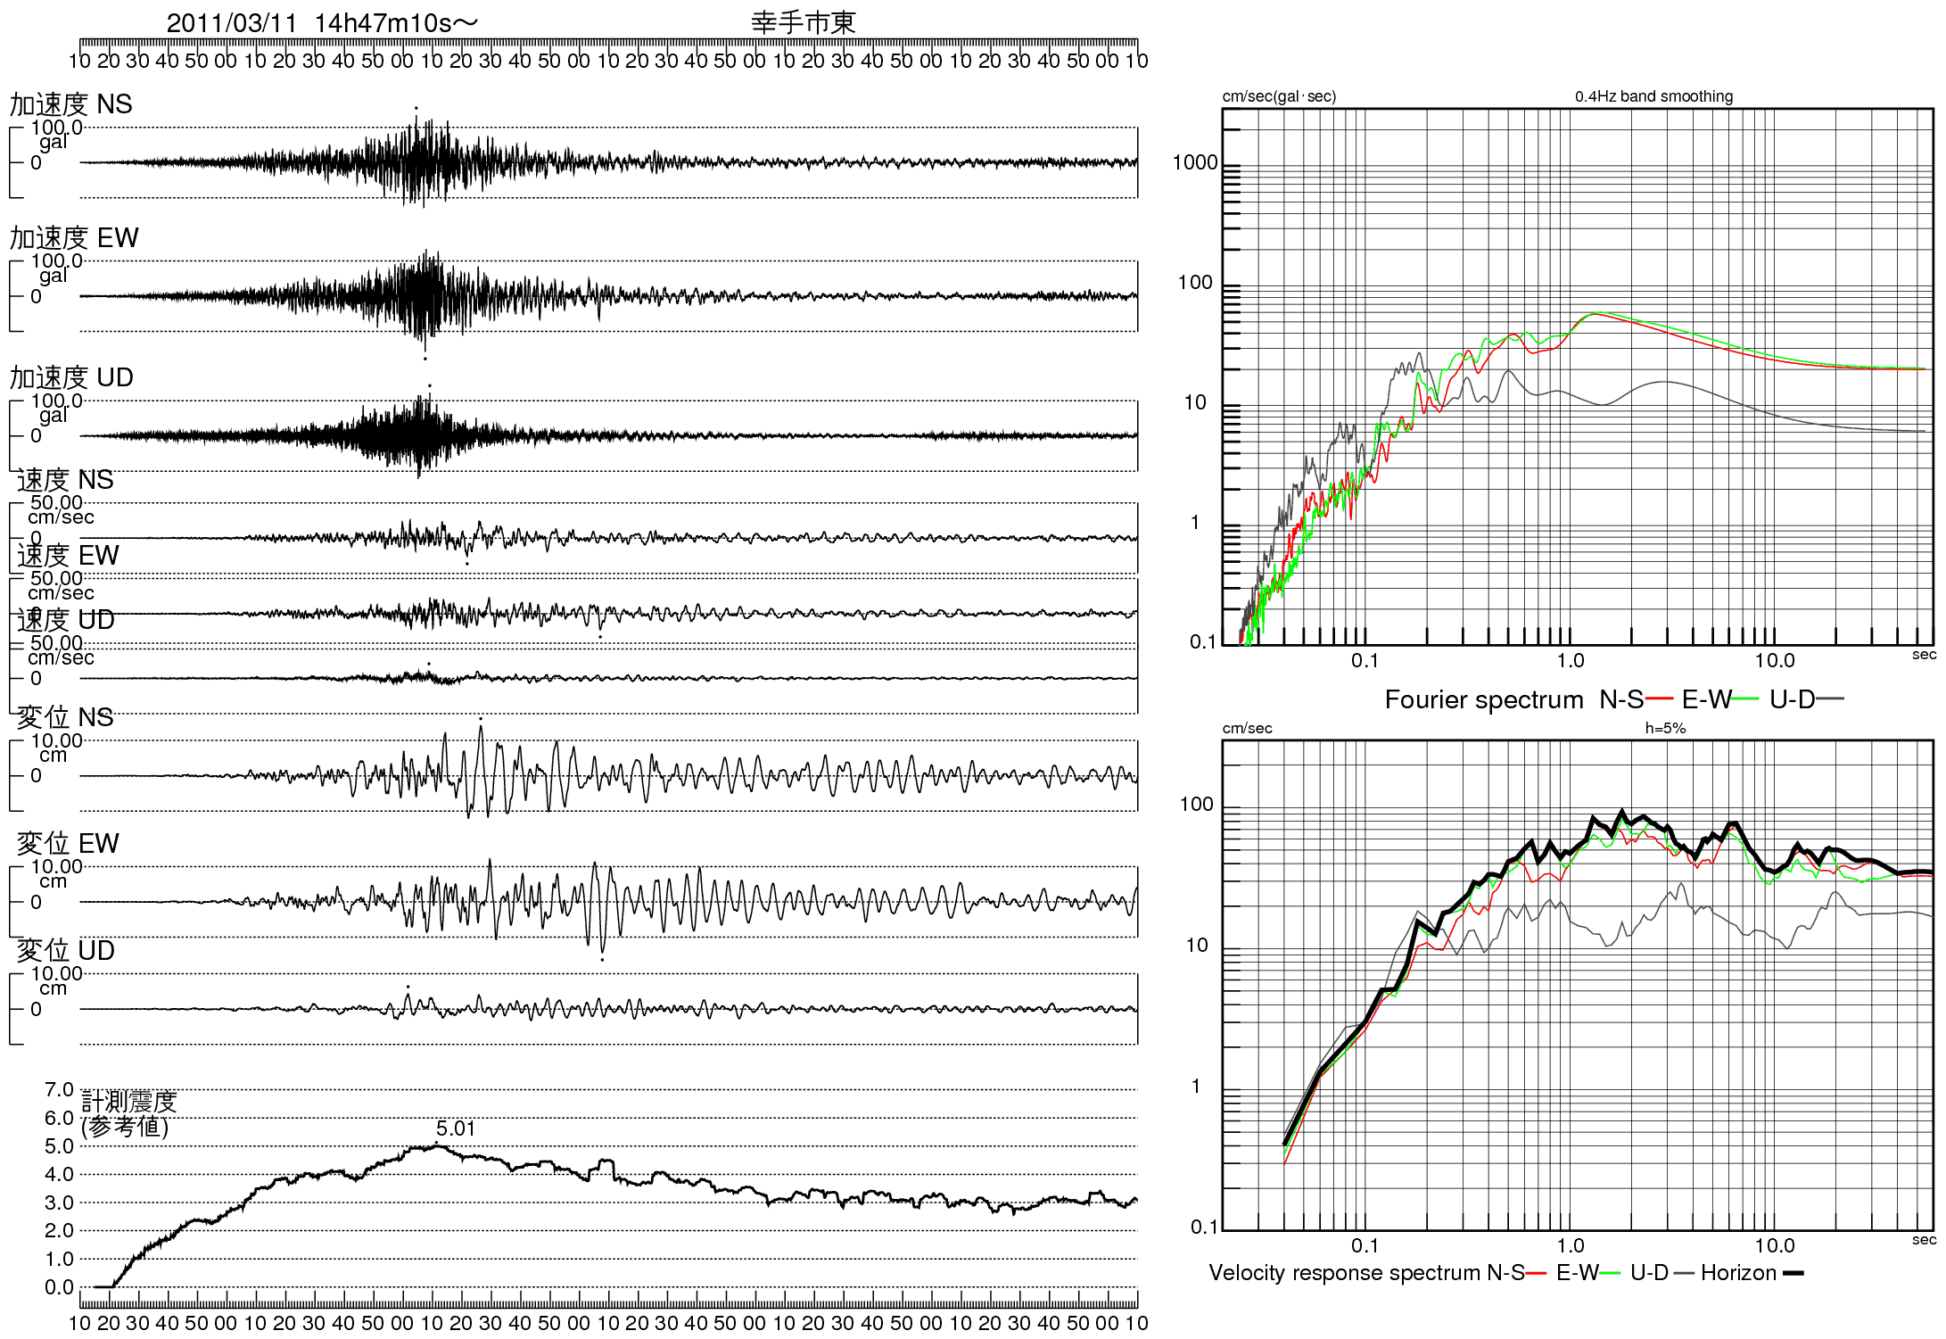Screen dimensions: 1946x1339
Task: Click the 変位 NS displacement title
Action: 65,717
